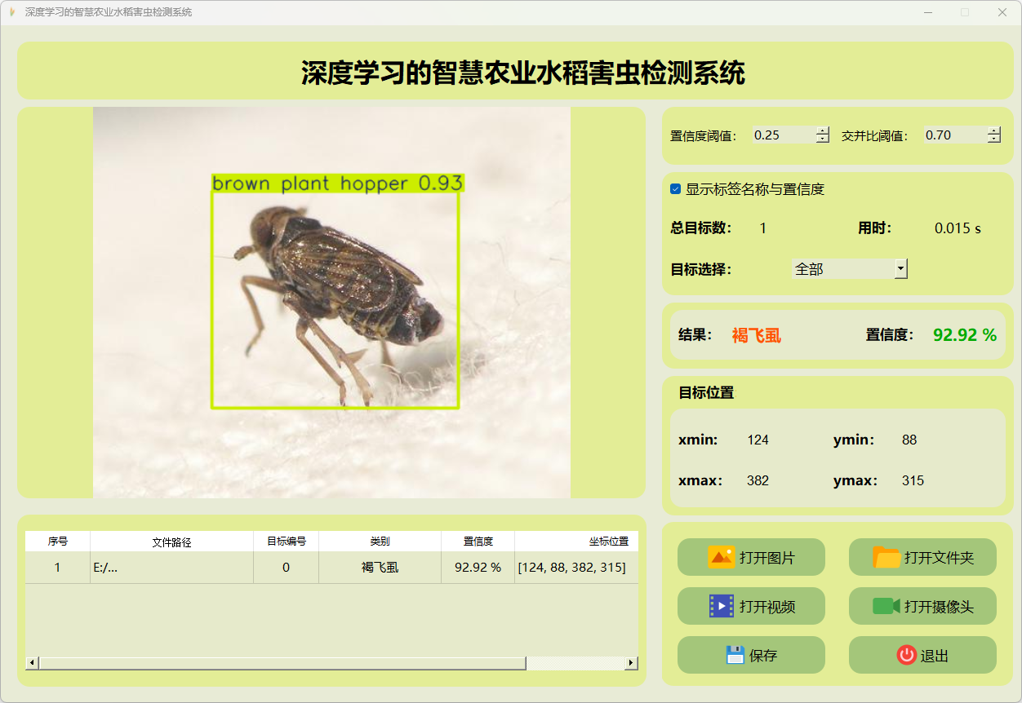Image resolution: width=1022 pixels, height=703 pixels.
Task: Open the 目标选择 dropdown showing 全部
Action: (x=900, y=268)
